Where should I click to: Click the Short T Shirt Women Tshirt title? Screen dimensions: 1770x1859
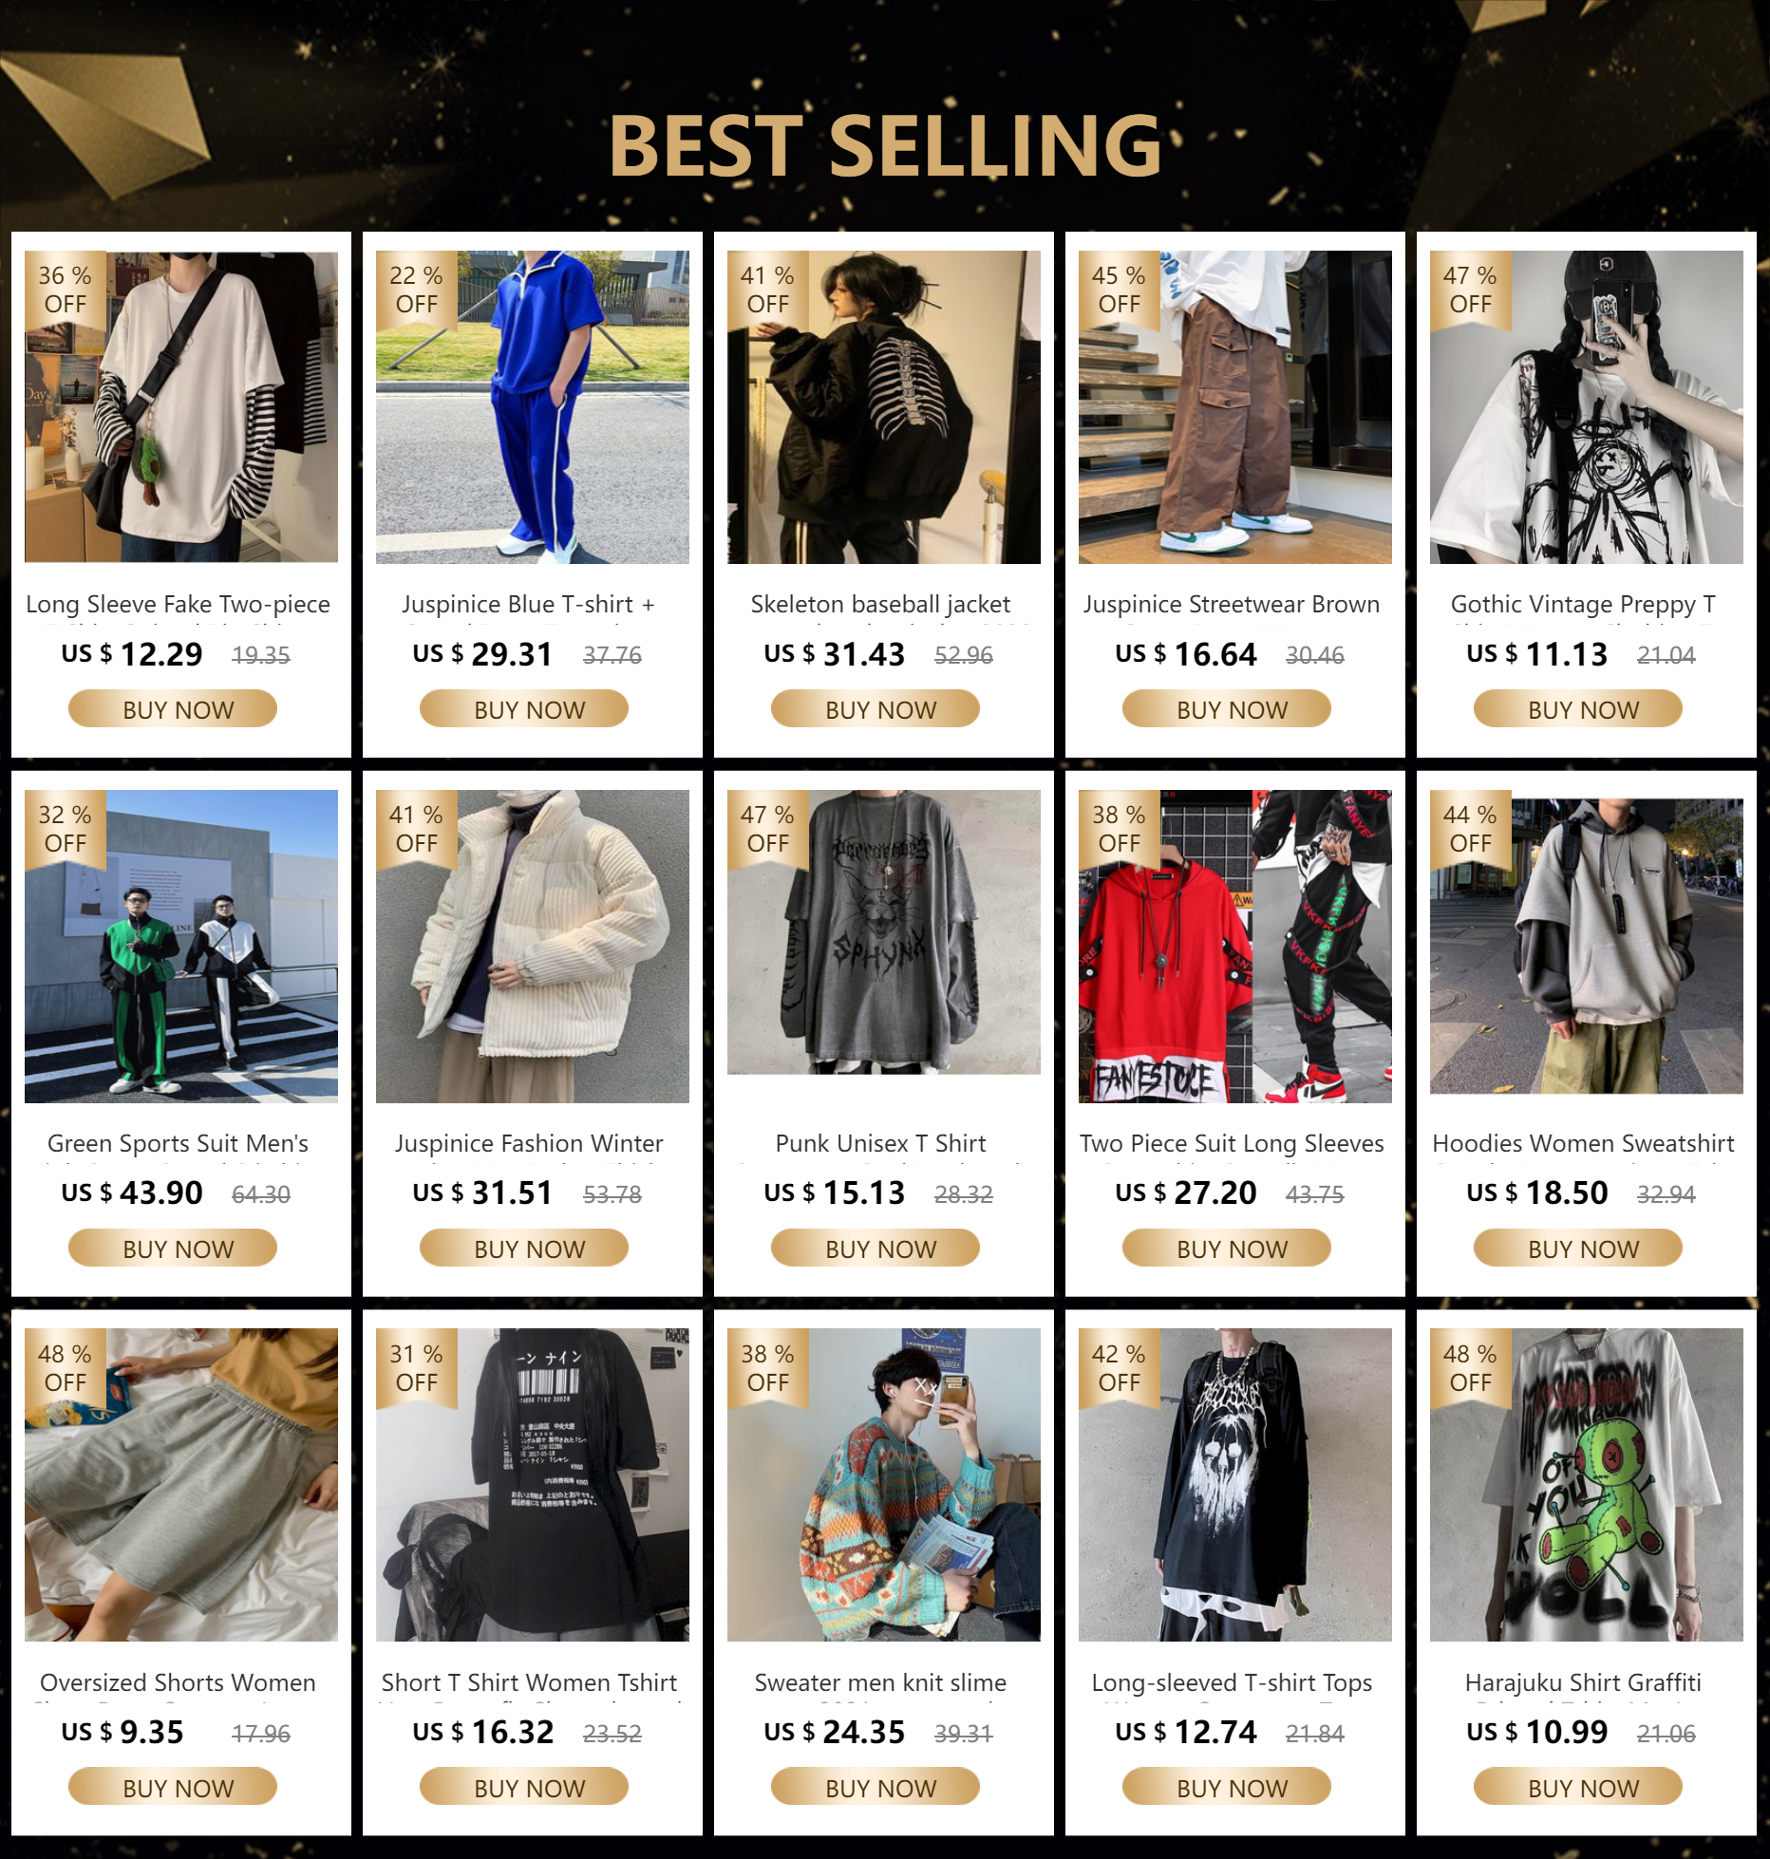click(x=529, y=1682)
